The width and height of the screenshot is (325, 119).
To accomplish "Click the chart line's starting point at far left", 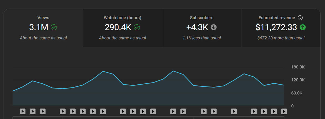I will pos(13,91).
